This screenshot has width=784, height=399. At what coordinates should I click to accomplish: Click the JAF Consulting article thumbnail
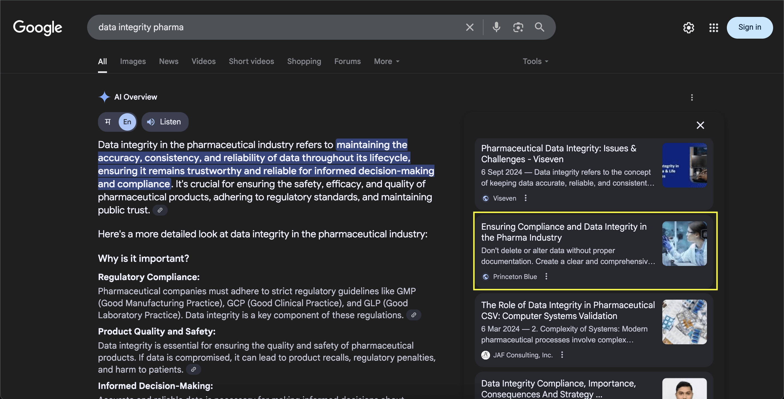(684, 322)
